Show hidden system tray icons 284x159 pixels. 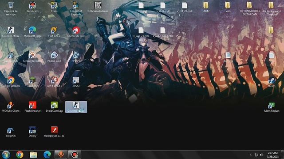251,155
